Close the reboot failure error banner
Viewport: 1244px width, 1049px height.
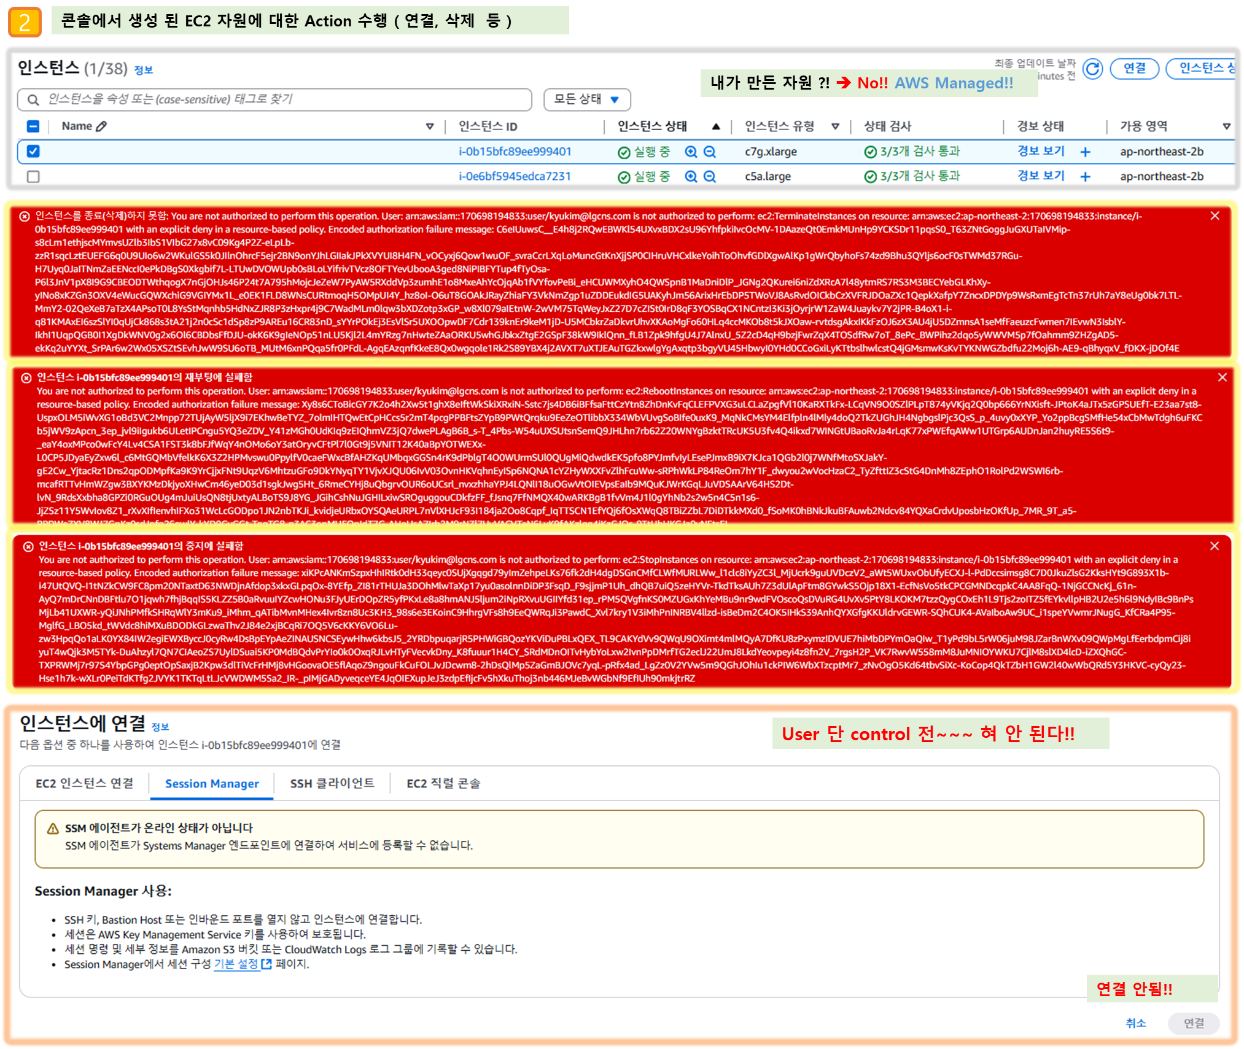click(x=1222, y=377)
